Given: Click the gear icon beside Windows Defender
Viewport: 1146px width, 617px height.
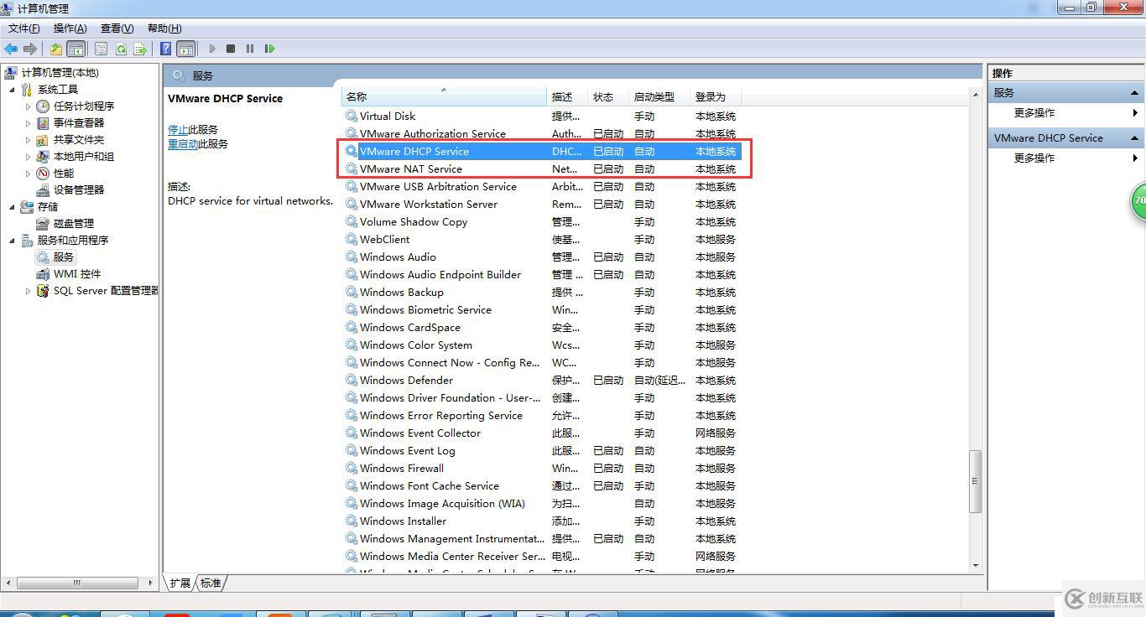Looking at the screenshot, I should [x=352, y=380].
